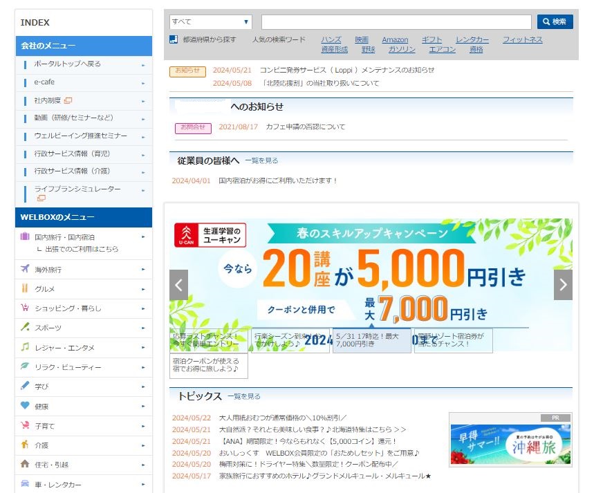Screen dimensions: 594x493
Task: Expand the ウェルビーイング推進セミナー arrow
Action: [x=143, y=137]
